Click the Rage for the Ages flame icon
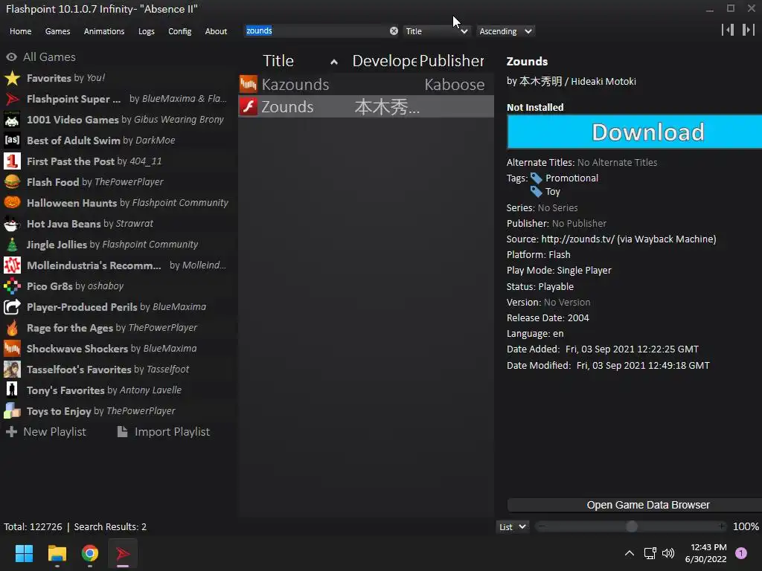This screenshot has width=762, height=571. point(12,328)
